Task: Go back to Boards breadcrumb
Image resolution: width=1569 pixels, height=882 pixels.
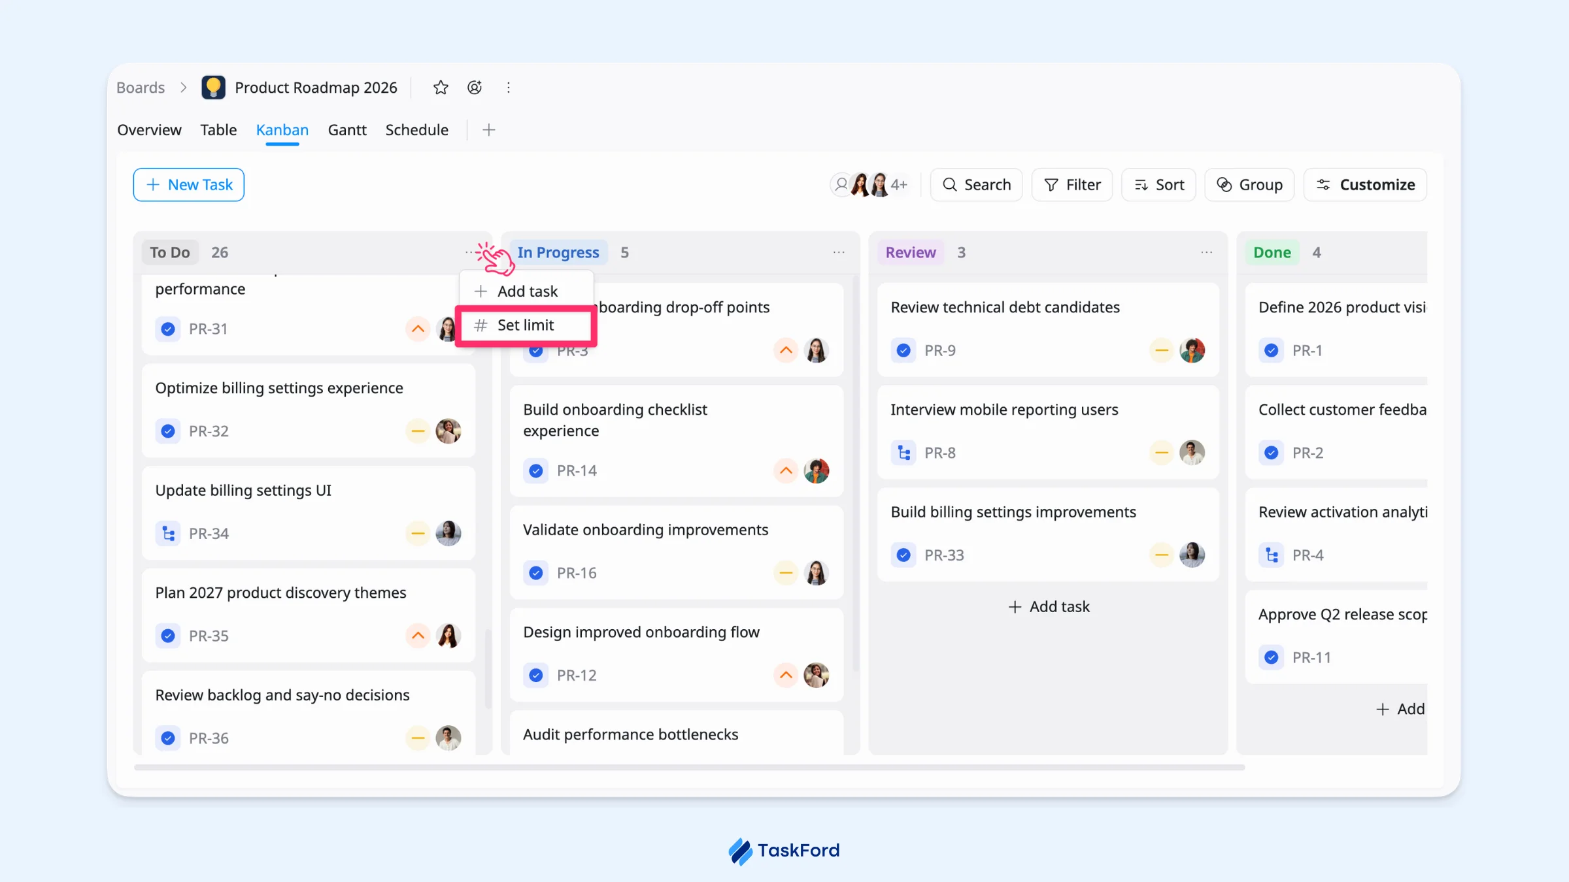Action: (141, 88)
